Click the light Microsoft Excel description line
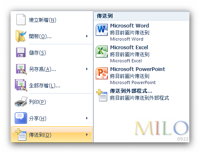Image resolution: width=200 pixels, height=153 pixels. (126, 61)
